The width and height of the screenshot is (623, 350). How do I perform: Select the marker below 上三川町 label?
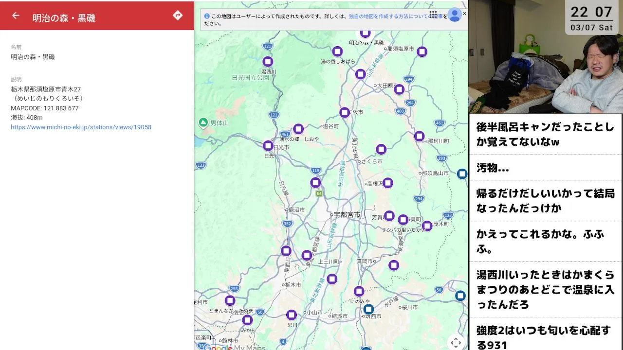[x=332, y=279]
